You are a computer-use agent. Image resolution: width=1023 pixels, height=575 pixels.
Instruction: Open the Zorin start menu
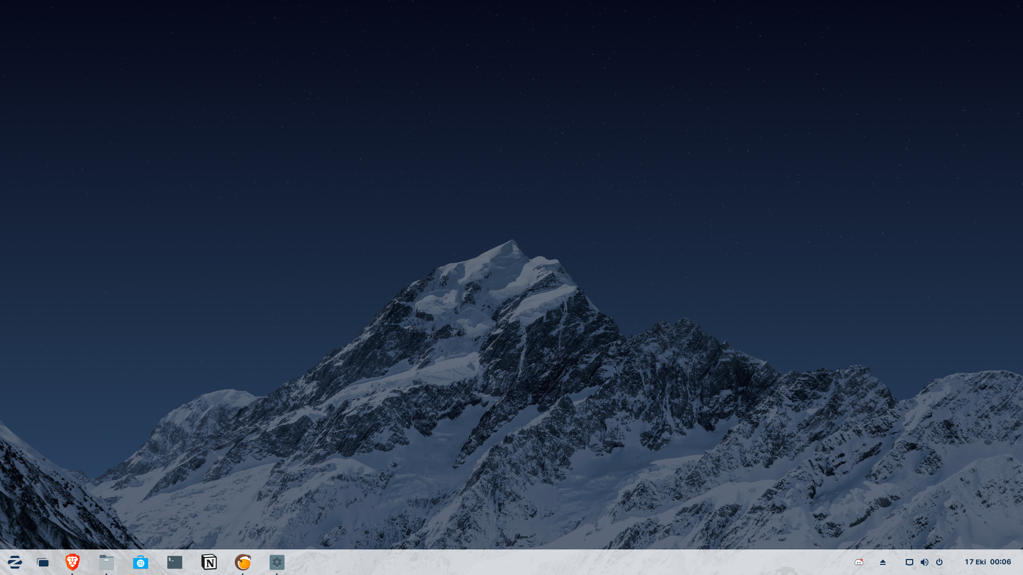tap(15, 562)
